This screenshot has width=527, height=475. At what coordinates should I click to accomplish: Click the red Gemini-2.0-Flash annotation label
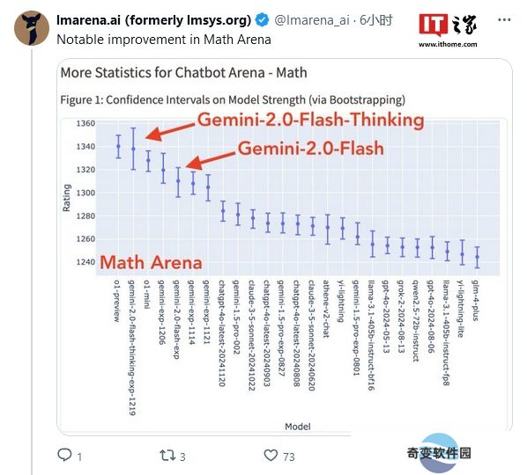tap(311, 149)
